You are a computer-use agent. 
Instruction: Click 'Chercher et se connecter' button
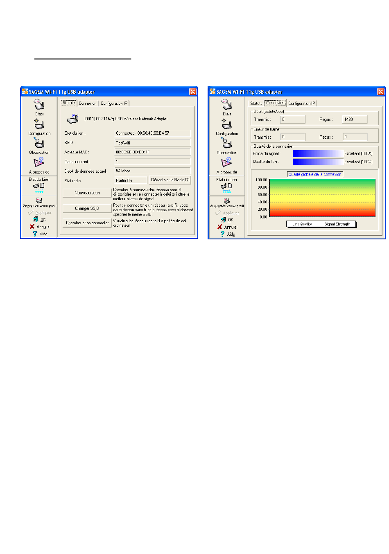87,223
